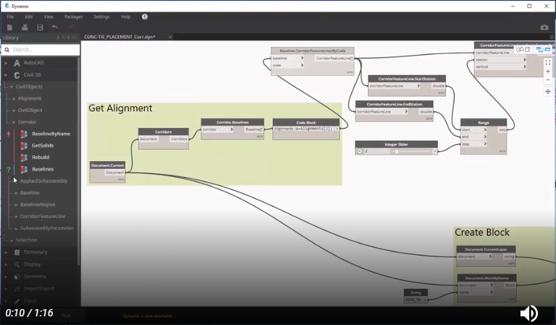Undo last action with arrow icon

point(54,27)
